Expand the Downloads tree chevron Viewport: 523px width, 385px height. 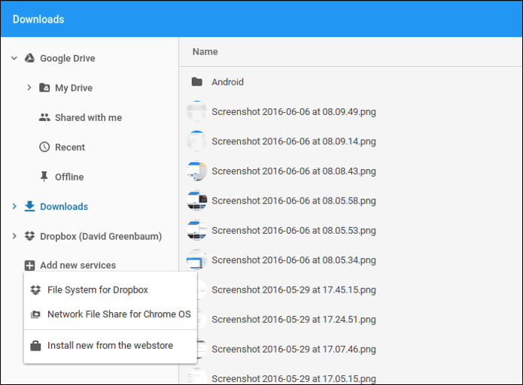(x=14, y=206)
